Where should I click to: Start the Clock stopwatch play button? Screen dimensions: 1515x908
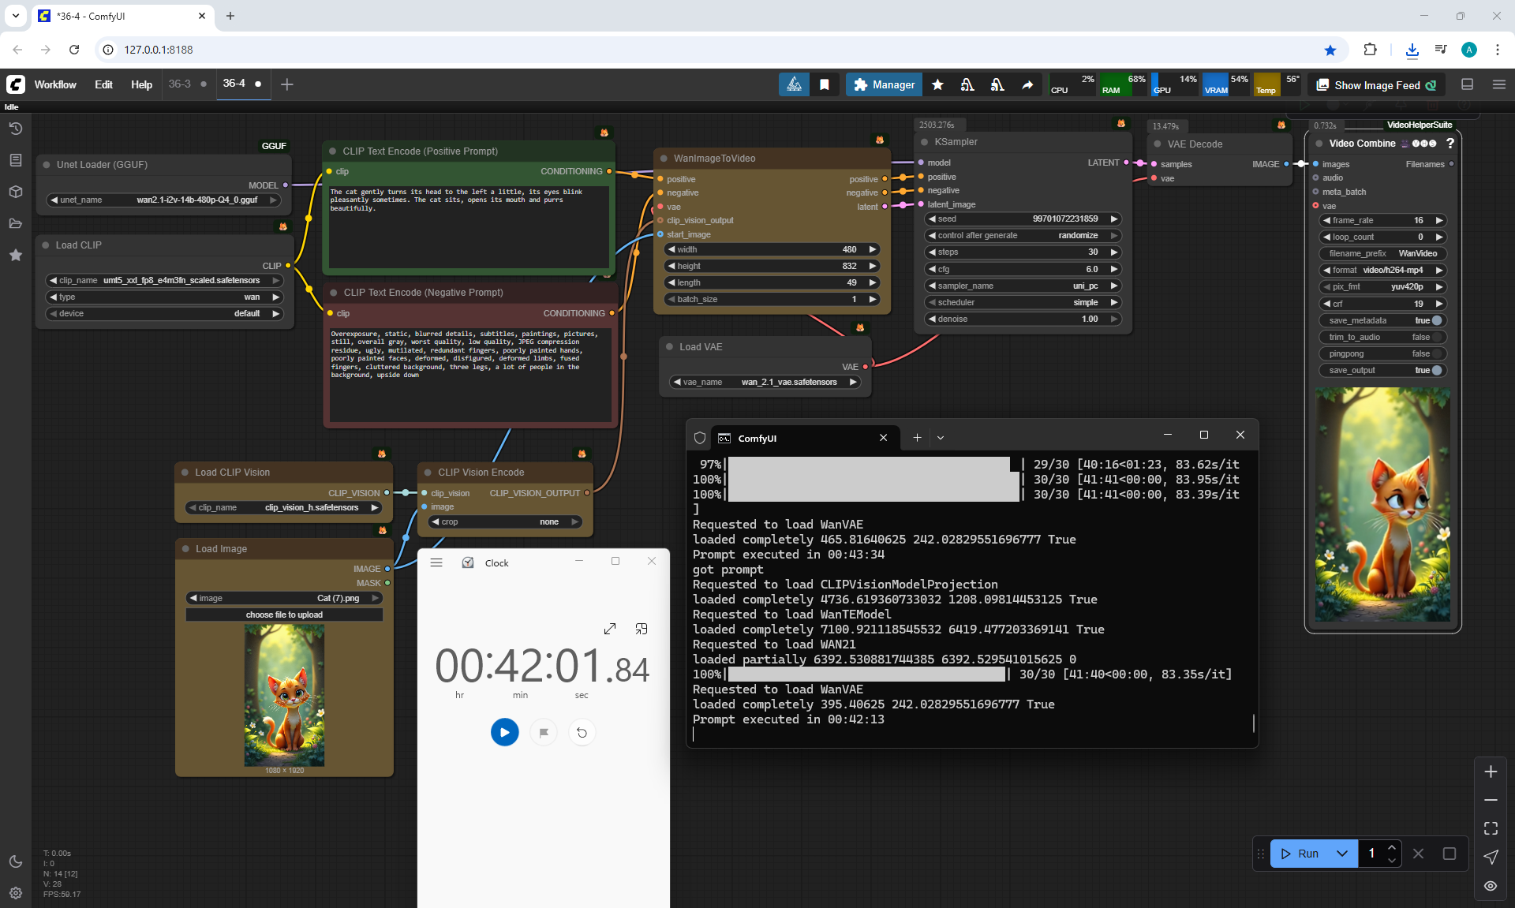[x=505, y=732]
